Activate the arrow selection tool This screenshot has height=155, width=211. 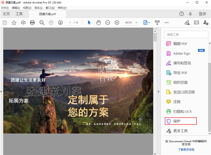point(89,22)
